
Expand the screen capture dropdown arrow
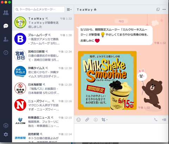(x=107, y=120)
